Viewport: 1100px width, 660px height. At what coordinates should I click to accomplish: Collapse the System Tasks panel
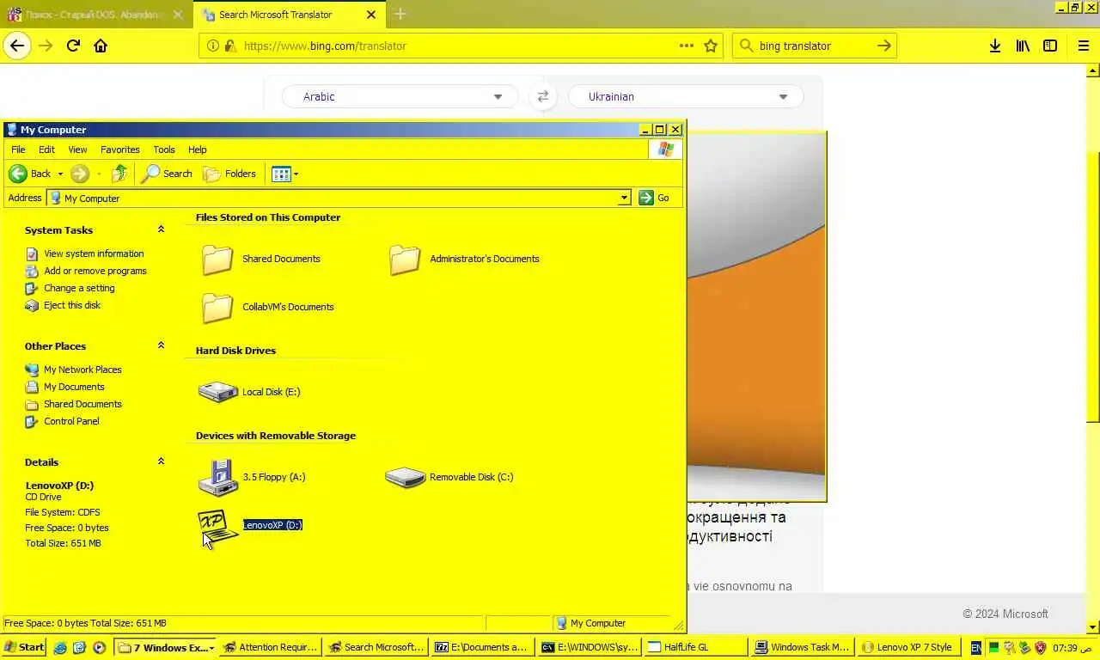(x=161, y=229)
